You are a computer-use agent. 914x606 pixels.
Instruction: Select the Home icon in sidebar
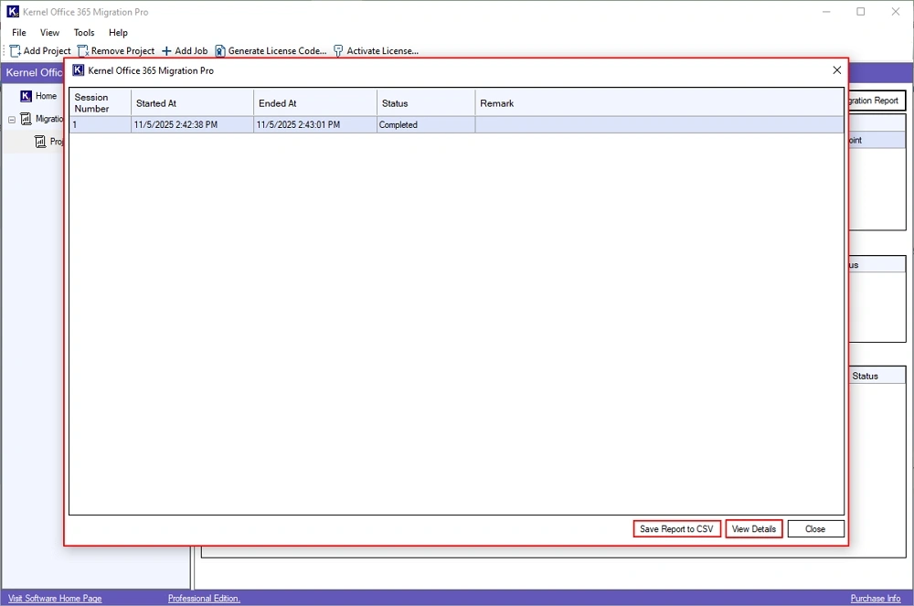tap(26, 96)
